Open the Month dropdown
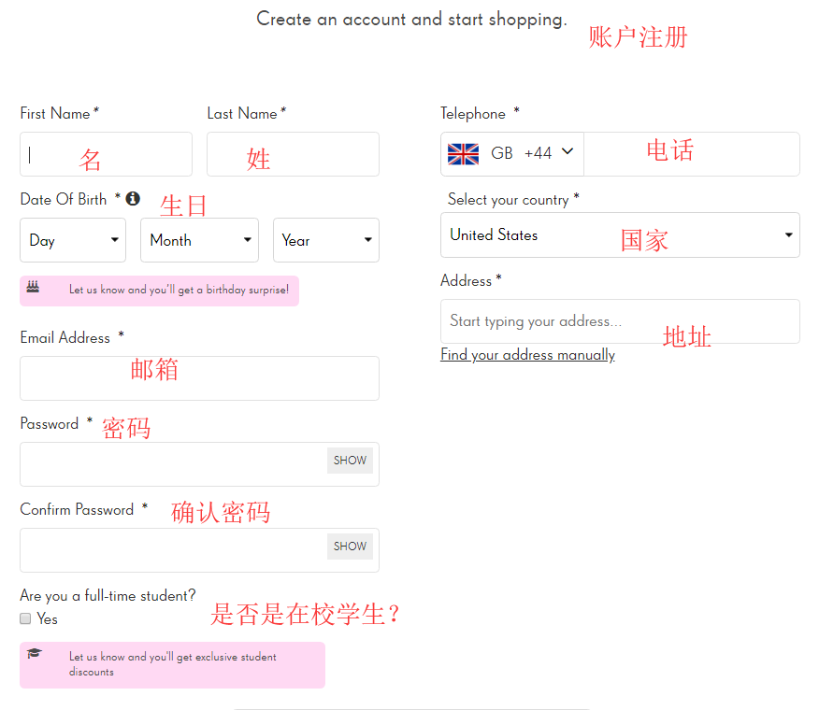This screenshot has width=819, height=710. pos(199,240)
